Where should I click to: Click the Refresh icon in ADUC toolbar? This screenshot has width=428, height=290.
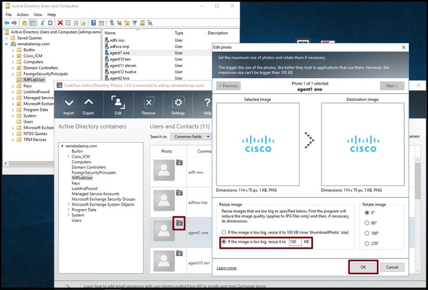click(x=75, y=23)
